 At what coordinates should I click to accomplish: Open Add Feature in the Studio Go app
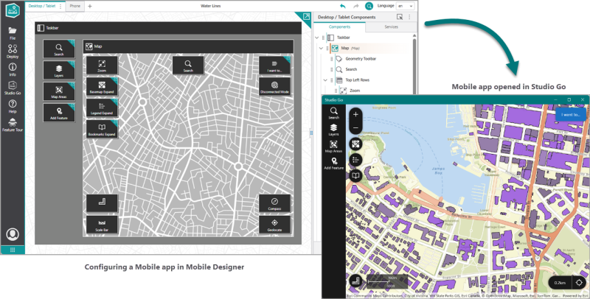click(333, 163)
